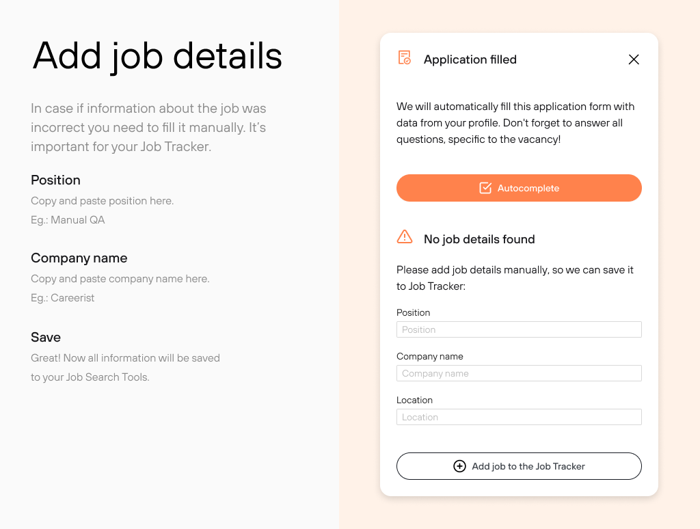Click the orange warning triangle icon

point(405,237)
